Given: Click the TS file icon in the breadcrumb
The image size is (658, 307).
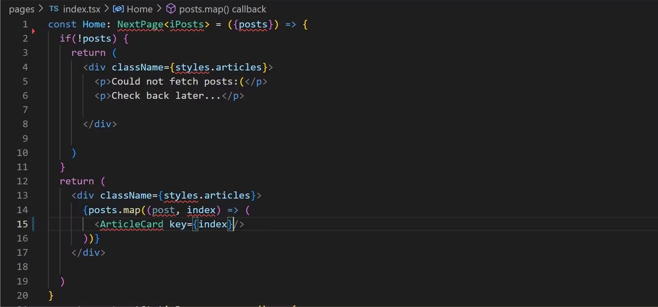Looking at the screenshot, I should point(54,9).
